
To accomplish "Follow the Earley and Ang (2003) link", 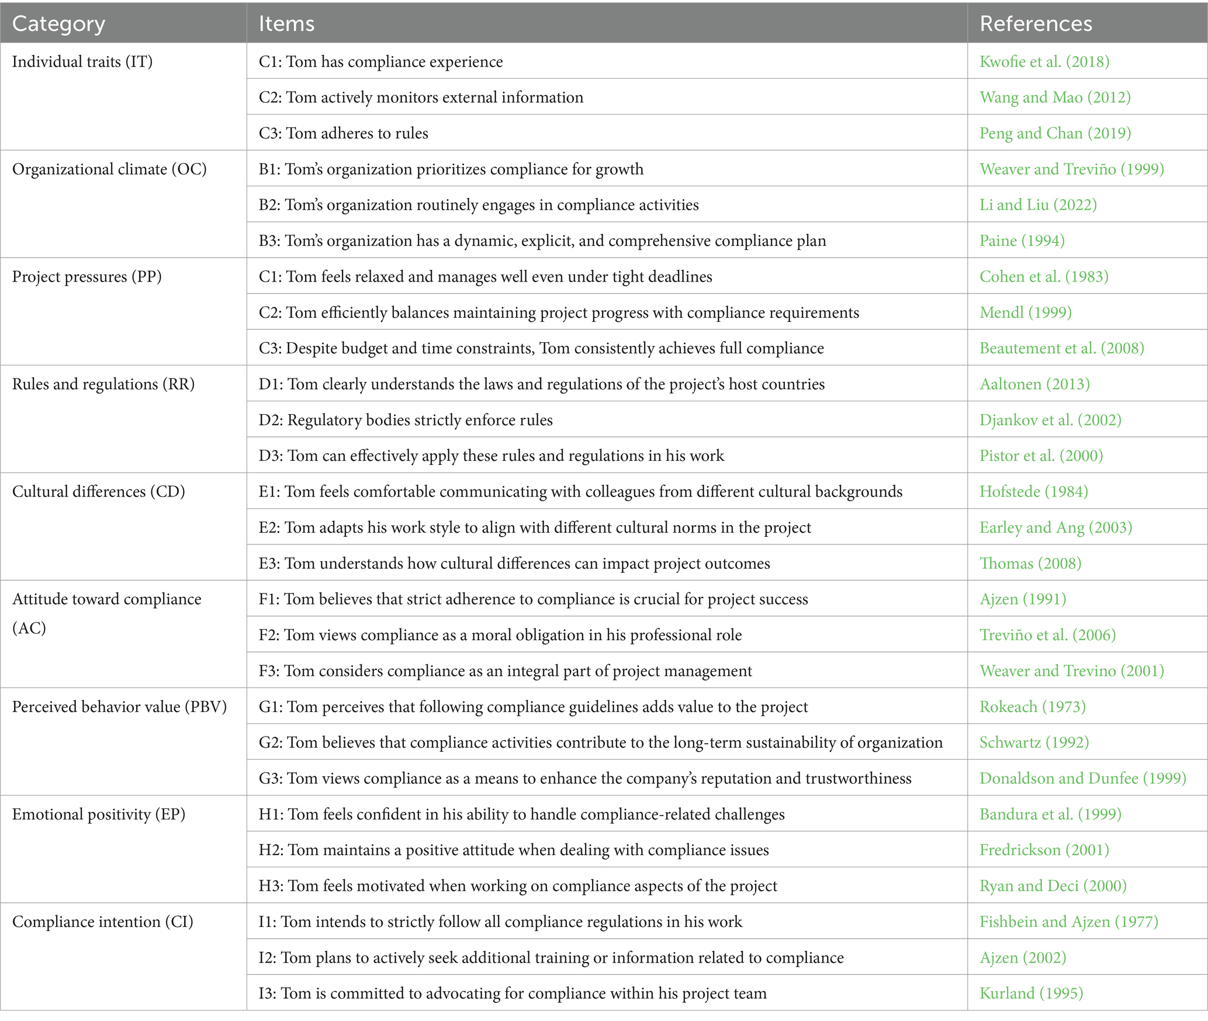I will tap(1055, 527).
